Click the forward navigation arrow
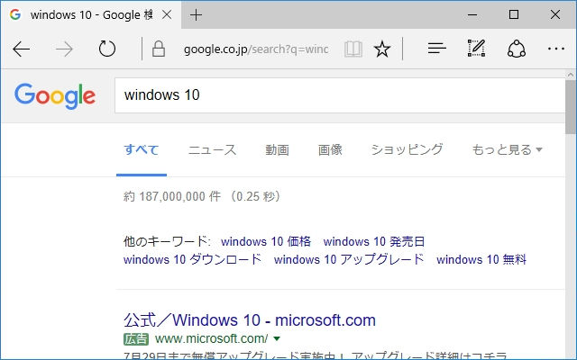 coord(64,49)
